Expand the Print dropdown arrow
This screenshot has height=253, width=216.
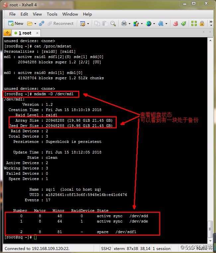[129, 24]
